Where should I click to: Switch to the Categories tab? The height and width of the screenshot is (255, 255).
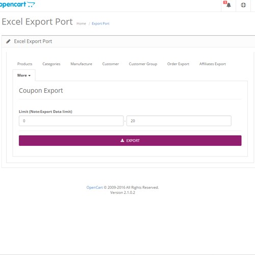[x=52, y=64]
